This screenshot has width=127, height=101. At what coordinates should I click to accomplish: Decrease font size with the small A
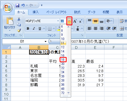[x=81, y=21]
